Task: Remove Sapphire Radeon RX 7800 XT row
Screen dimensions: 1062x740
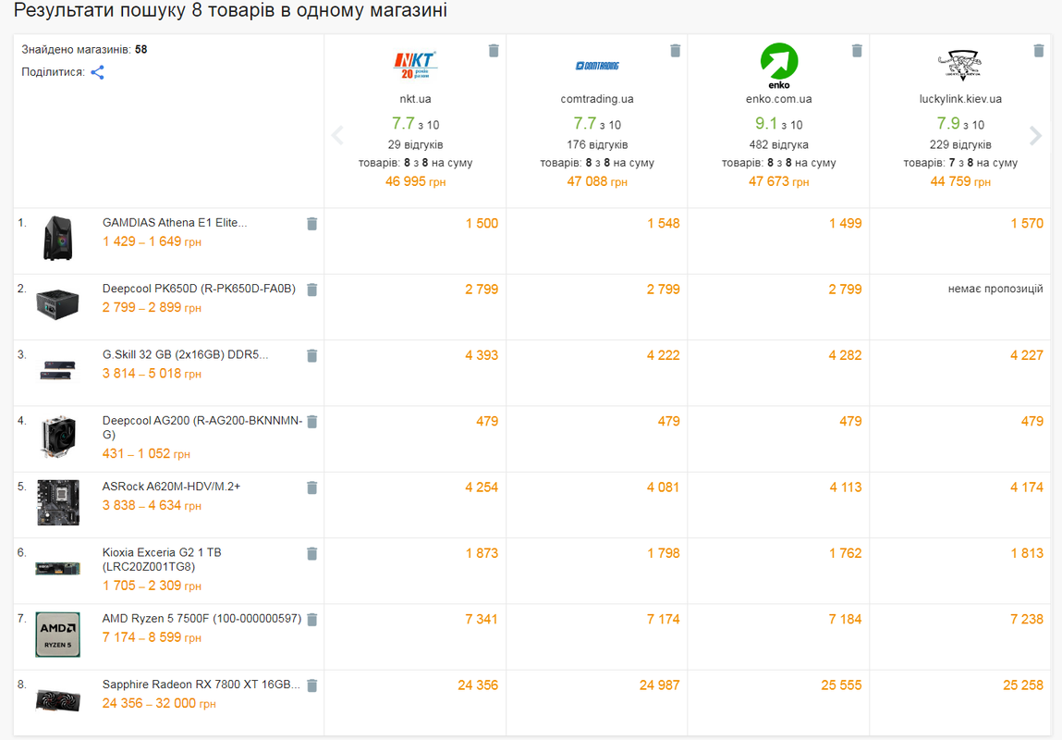Action: pos(312,685)
